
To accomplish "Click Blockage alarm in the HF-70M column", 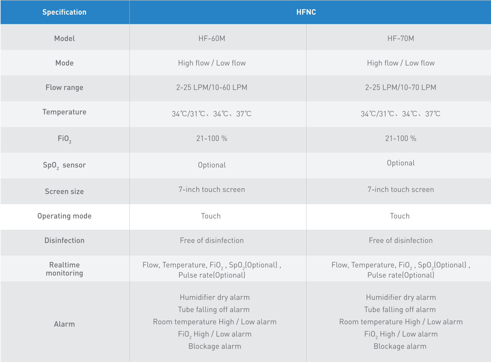I will 400,346.
